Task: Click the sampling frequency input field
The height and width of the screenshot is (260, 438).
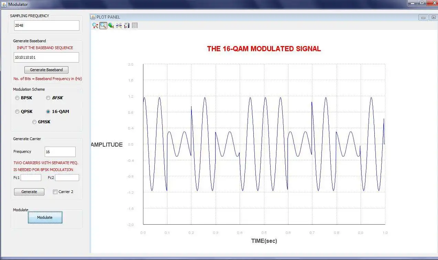Action: pos(46,25)
